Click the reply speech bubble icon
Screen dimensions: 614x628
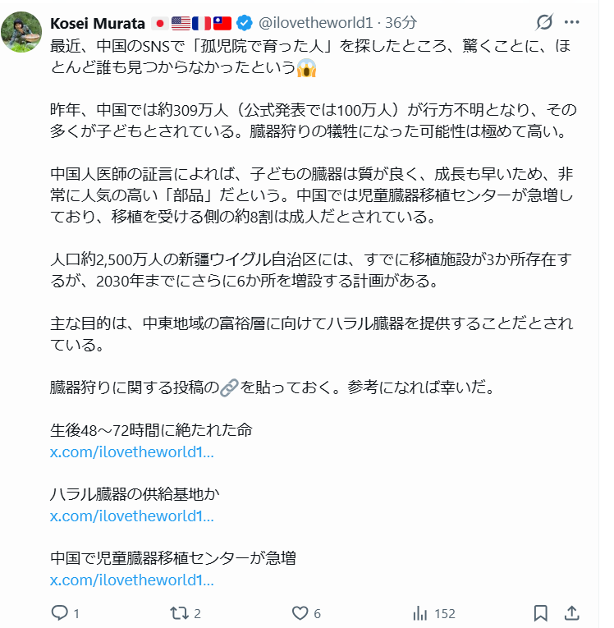tap(59, 613)
